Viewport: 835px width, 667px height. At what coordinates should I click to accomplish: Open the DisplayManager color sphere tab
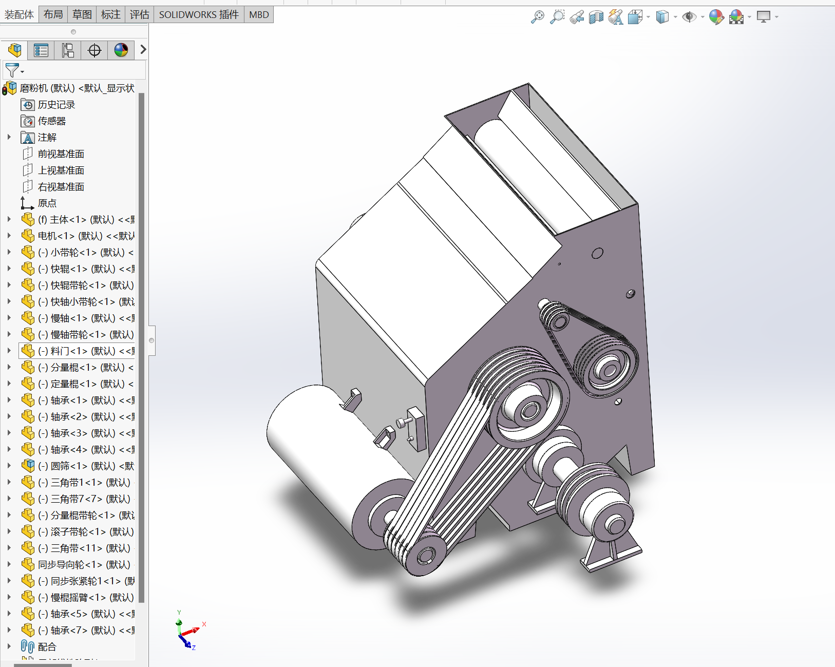[x=121, y=50]
